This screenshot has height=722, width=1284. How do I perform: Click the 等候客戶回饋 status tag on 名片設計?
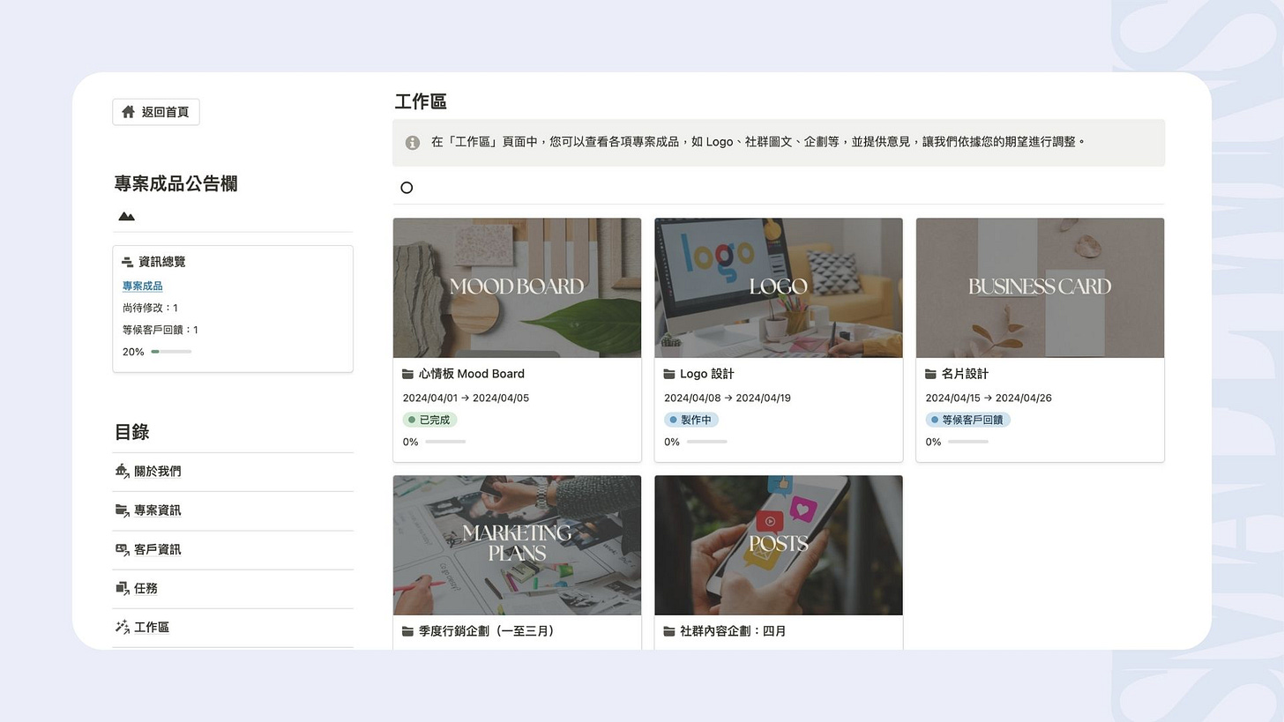pos(967,420)
